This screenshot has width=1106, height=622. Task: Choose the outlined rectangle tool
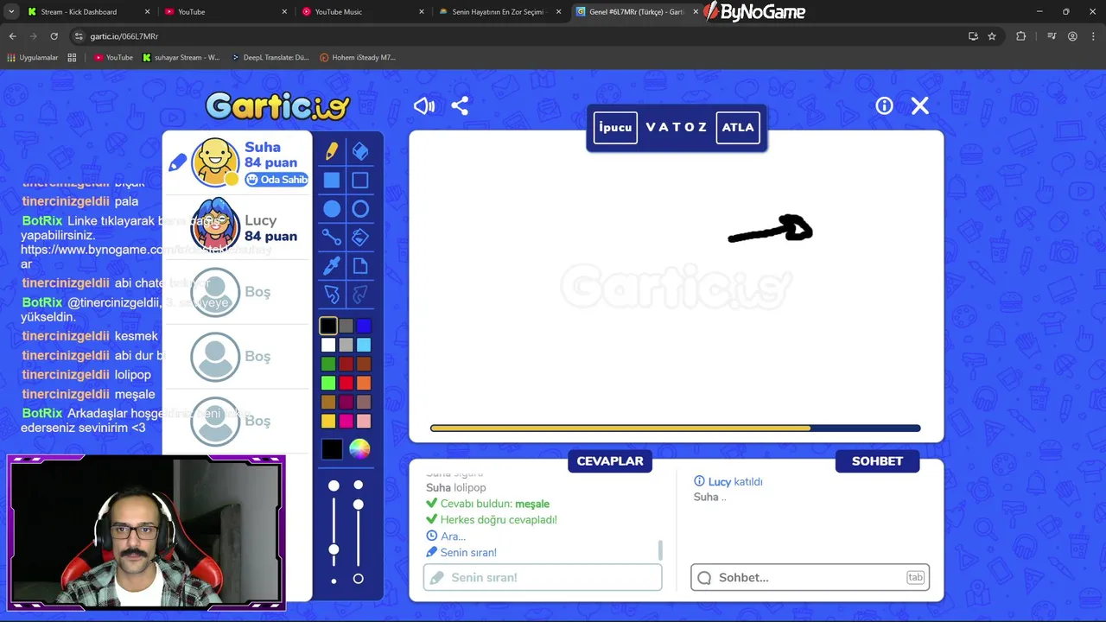point(360,180)
